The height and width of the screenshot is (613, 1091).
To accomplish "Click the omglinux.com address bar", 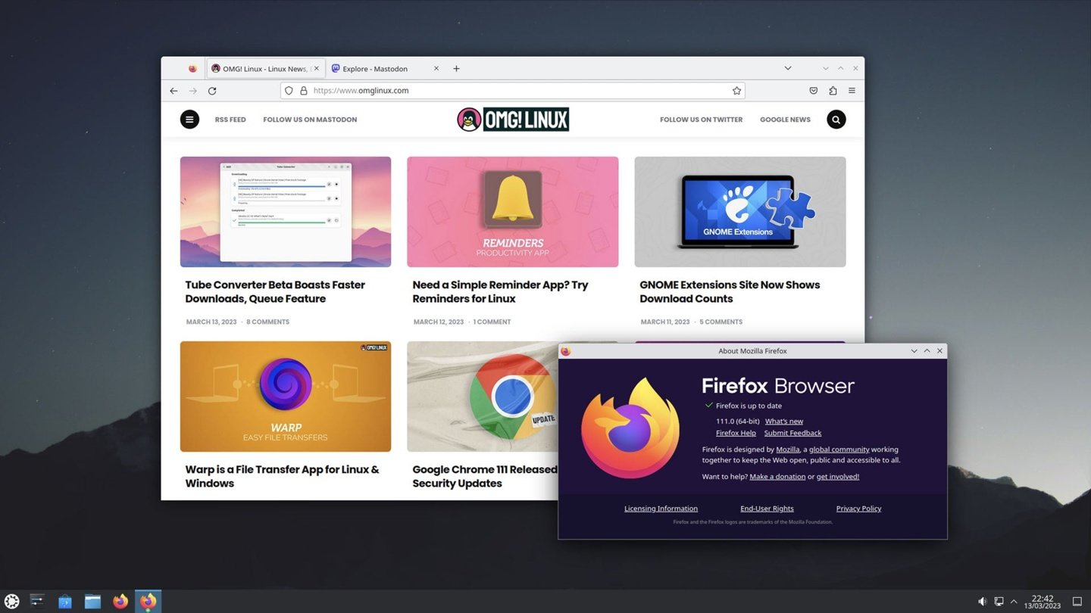I will [512, 91].
